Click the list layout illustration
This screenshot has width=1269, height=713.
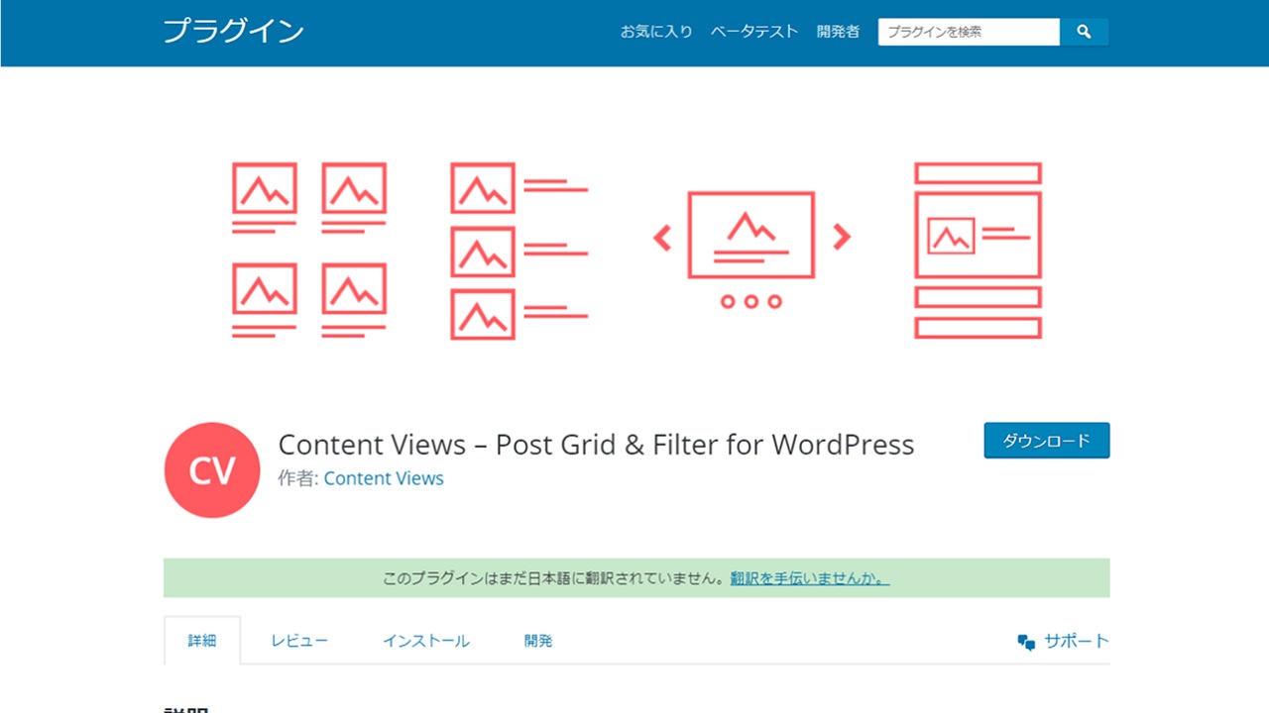click(519, 252)
